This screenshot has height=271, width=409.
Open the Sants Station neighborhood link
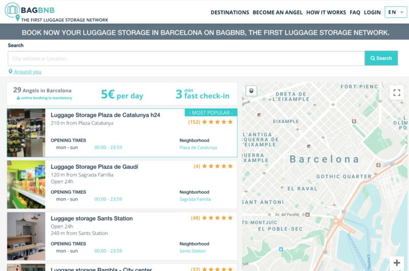[193, 251]
